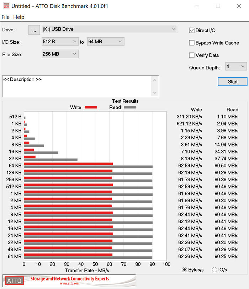This screenshot has height=289, width=249.
Task: Close the ATTO Disk Benchmark window
Action: 239,6
